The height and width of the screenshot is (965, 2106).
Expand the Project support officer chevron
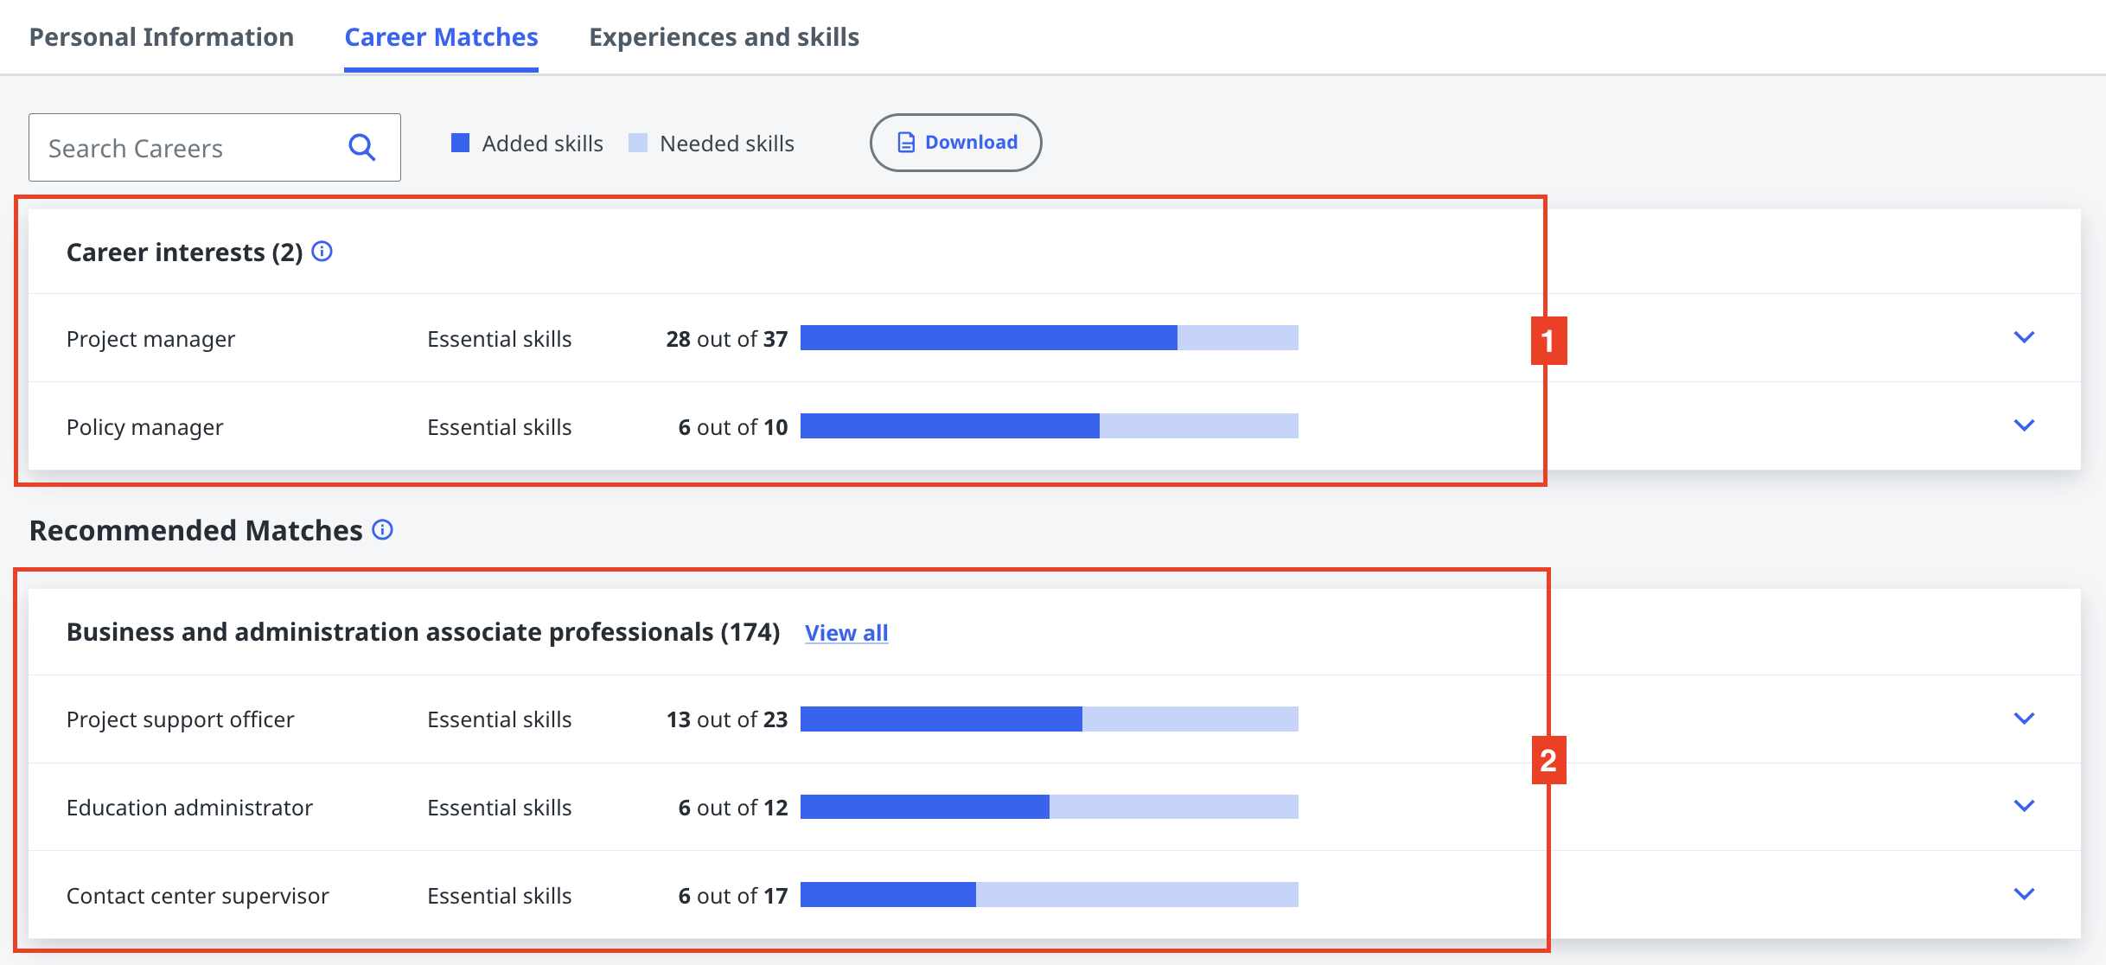[x=2023, y=719]
